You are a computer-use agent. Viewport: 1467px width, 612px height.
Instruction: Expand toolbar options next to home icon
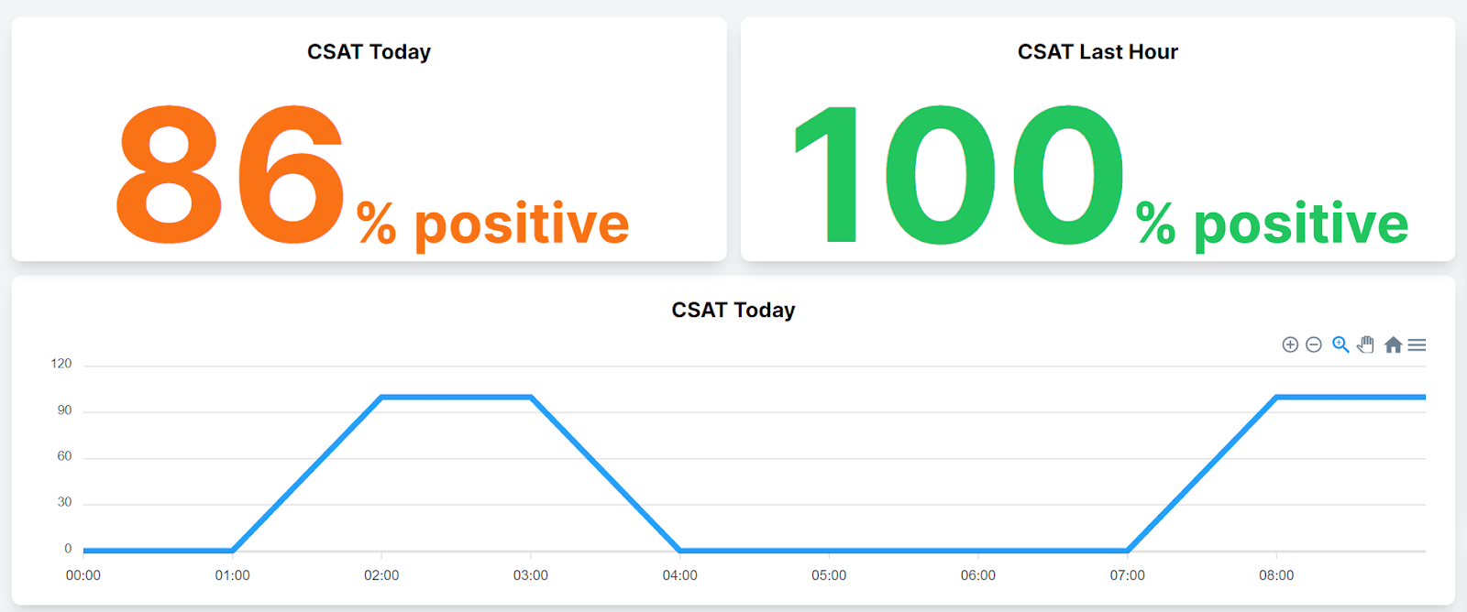click(1417, 344)
